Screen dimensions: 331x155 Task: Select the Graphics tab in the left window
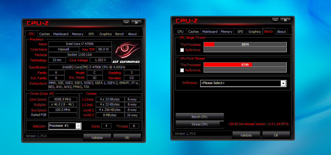106,34
